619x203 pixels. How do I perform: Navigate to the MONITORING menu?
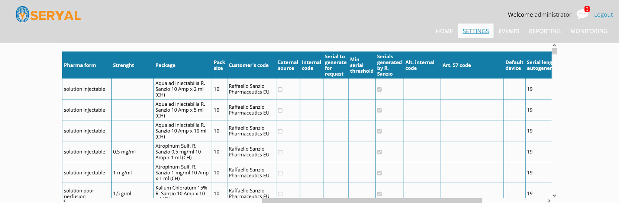589,31
